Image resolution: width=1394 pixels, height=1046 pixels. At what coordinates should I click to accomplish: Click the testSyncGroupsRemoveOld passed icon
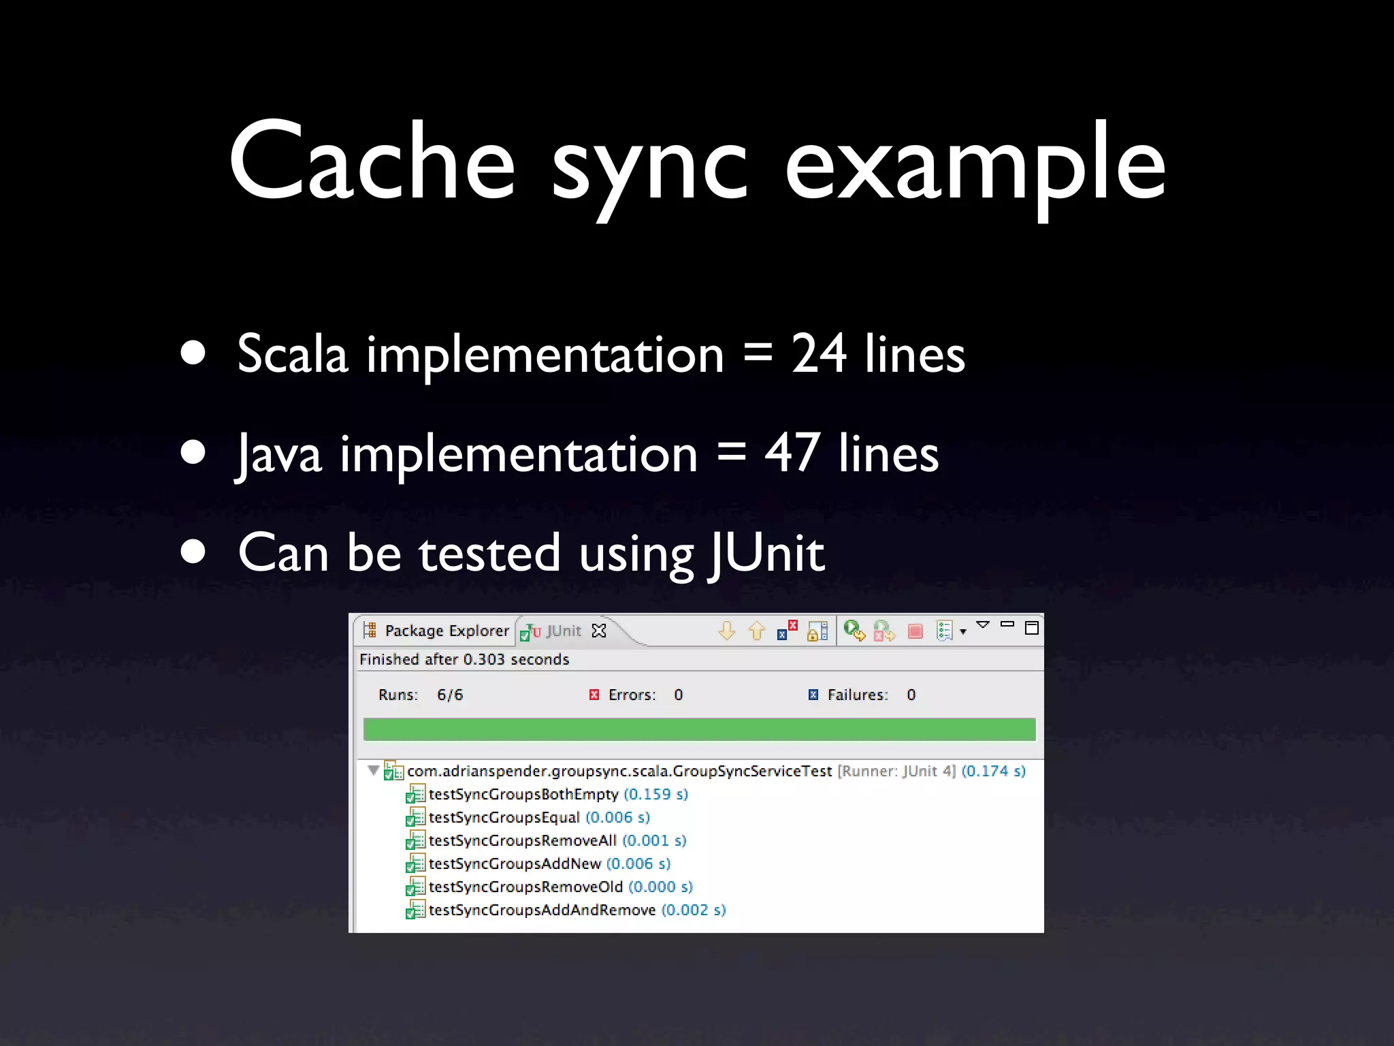415,887
